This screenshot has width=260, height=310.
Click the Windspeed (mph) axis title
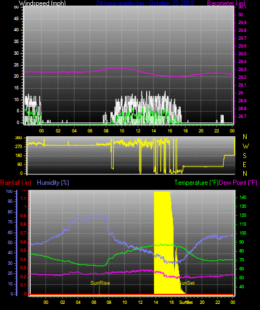click(x=42, y=3)
